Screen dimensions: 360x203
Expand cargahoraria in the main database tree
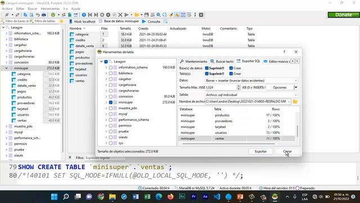(6, 51)
